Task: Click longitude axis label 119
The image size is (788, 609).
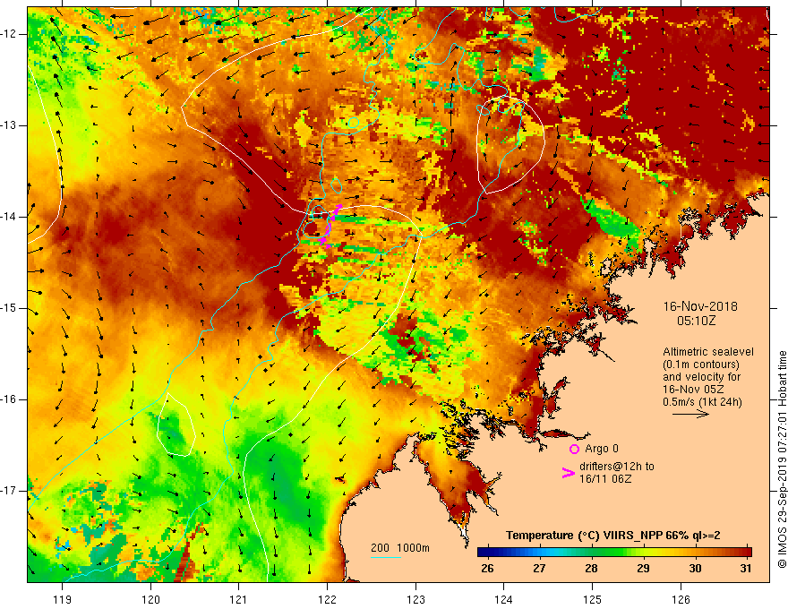Action: point(63,599)
